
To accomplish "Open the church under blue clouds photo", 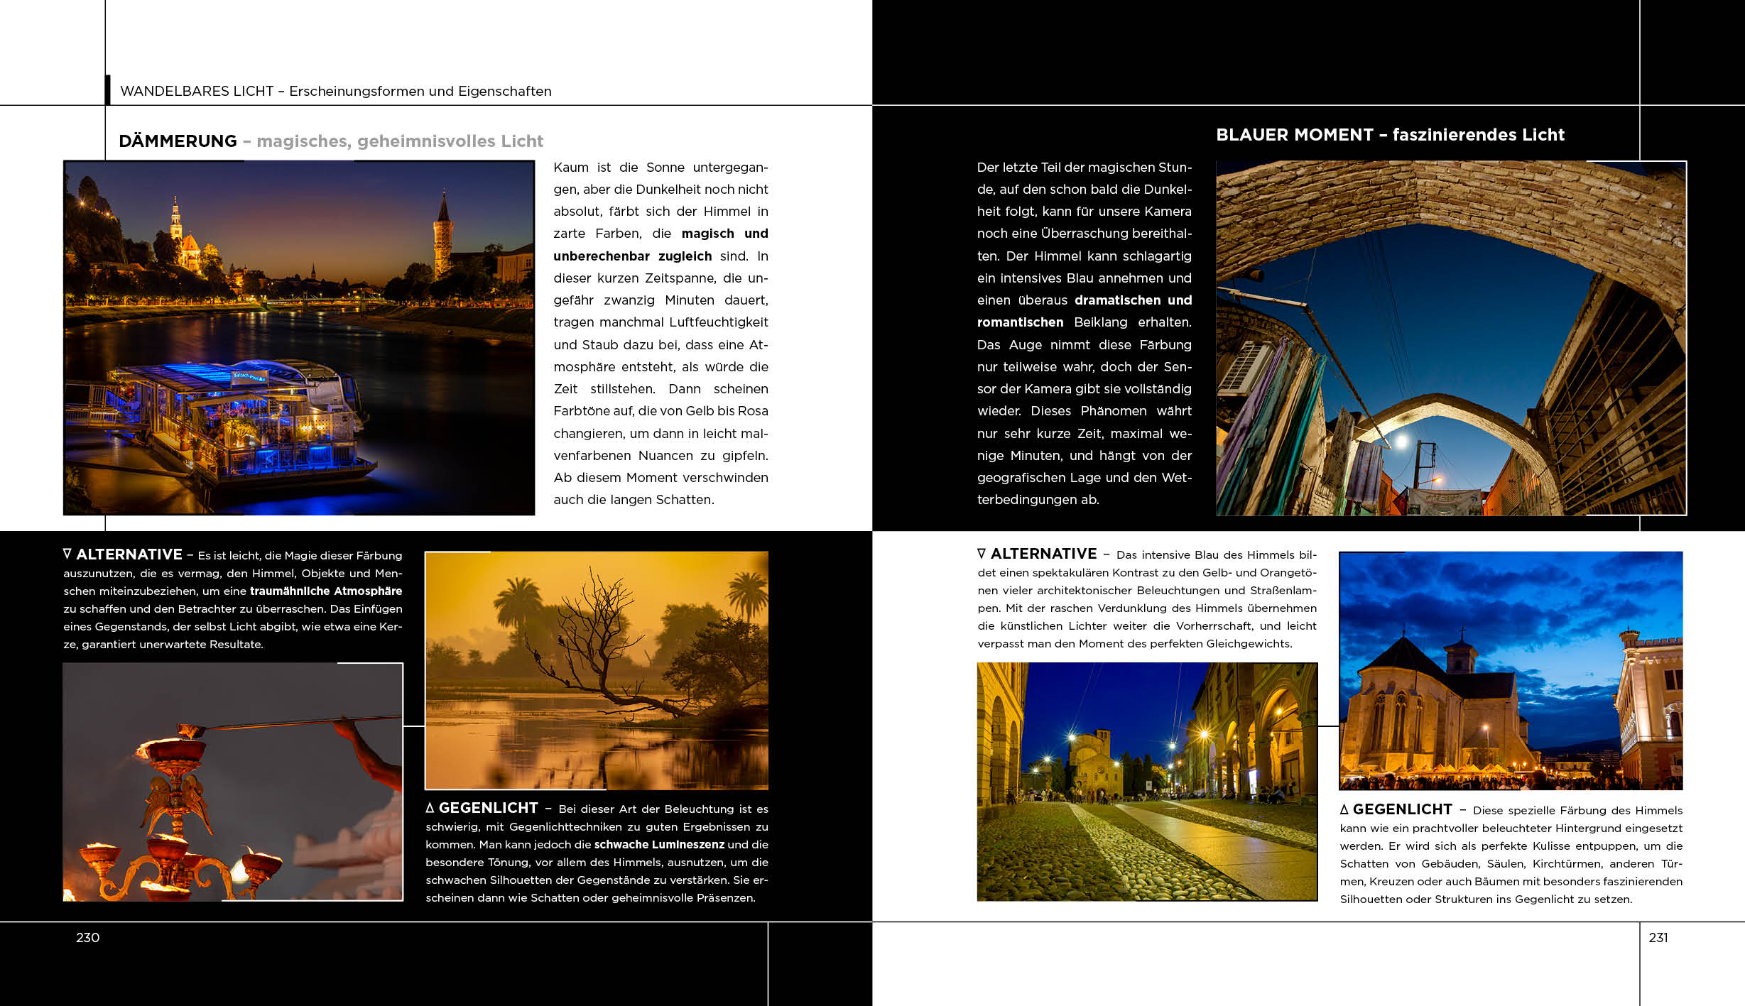I will click(1511, 670).
